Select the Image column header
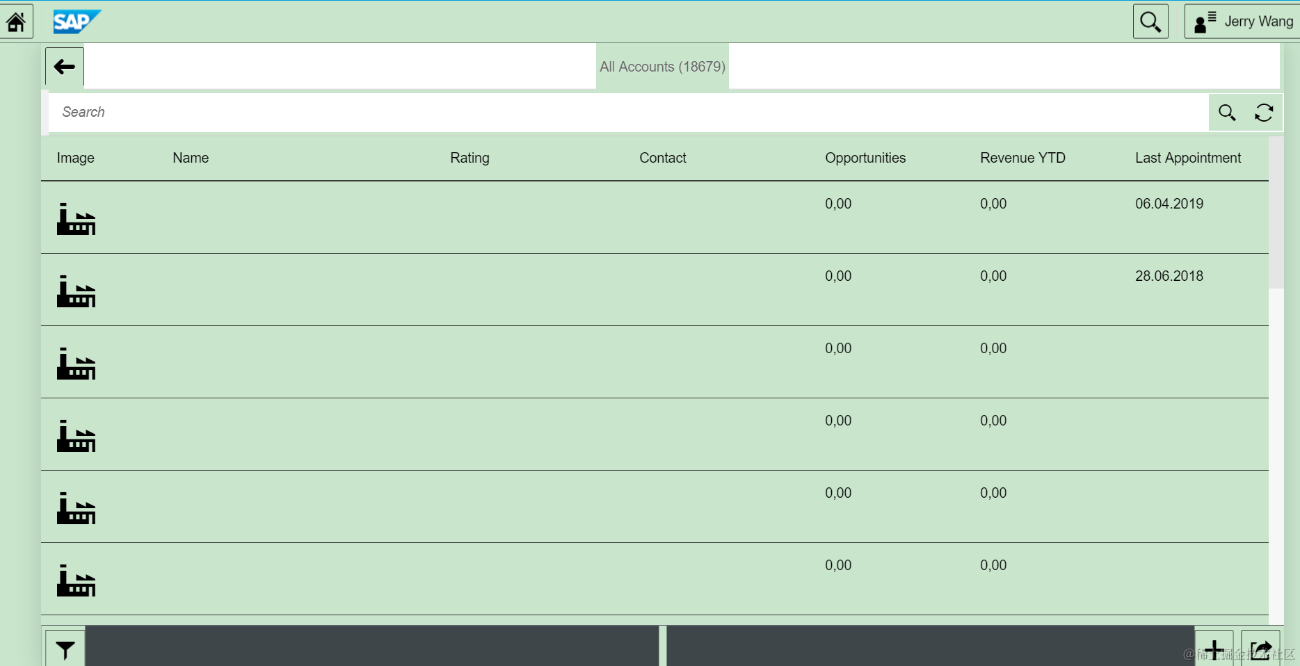This screenshot has width=1300, height=666. (x=76, y=158)
